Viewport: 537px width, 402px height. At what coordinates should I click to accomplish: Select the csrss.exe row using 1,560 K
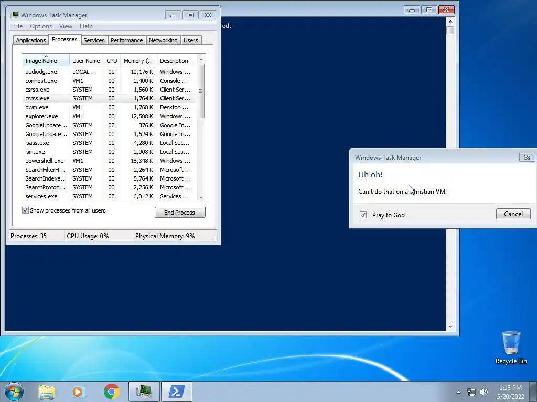click(x=109, y=90)
